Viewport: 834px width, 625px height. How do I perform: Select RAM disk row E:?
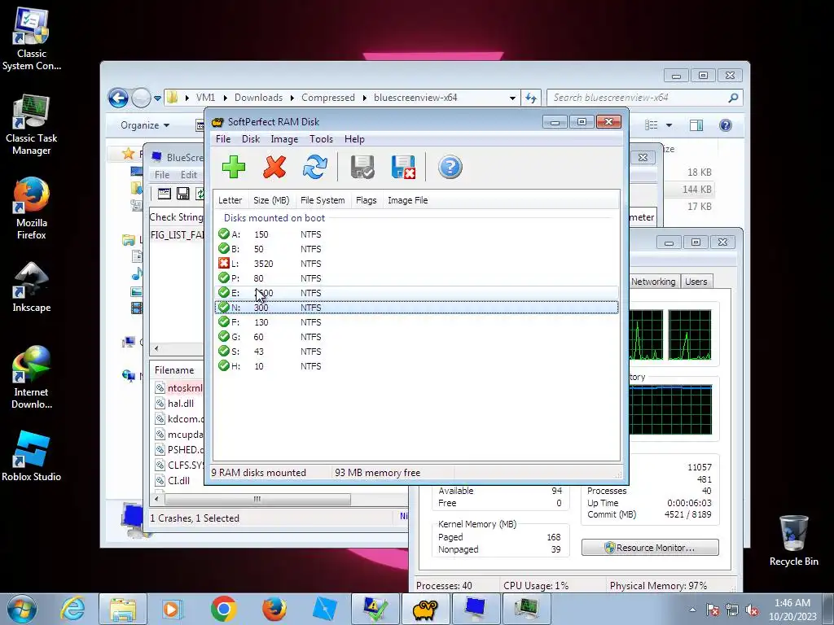(416, 293)
